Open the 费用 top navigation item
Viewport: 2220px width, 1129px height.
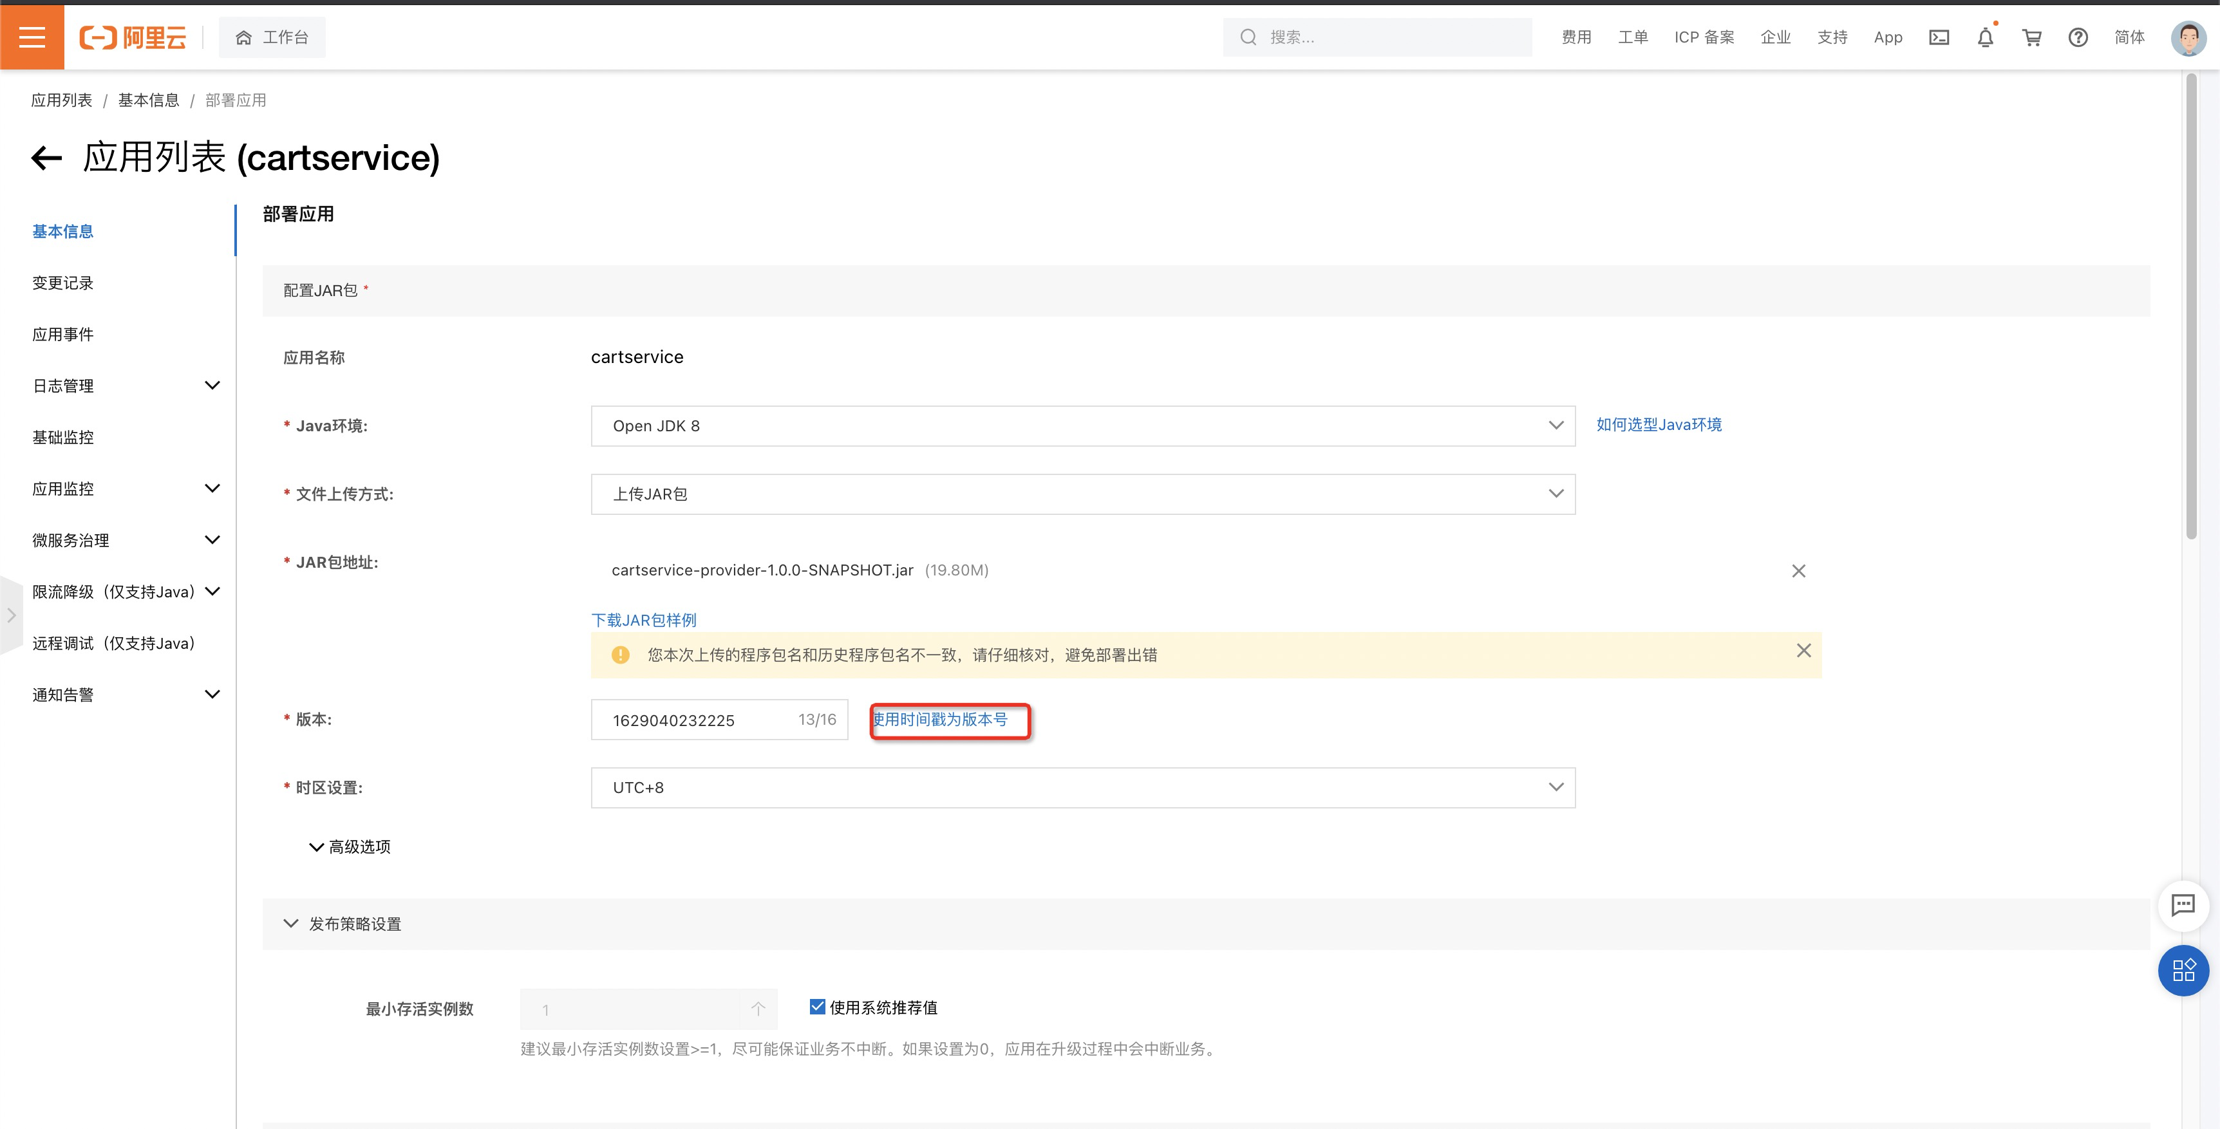(x=1576, y=37)
